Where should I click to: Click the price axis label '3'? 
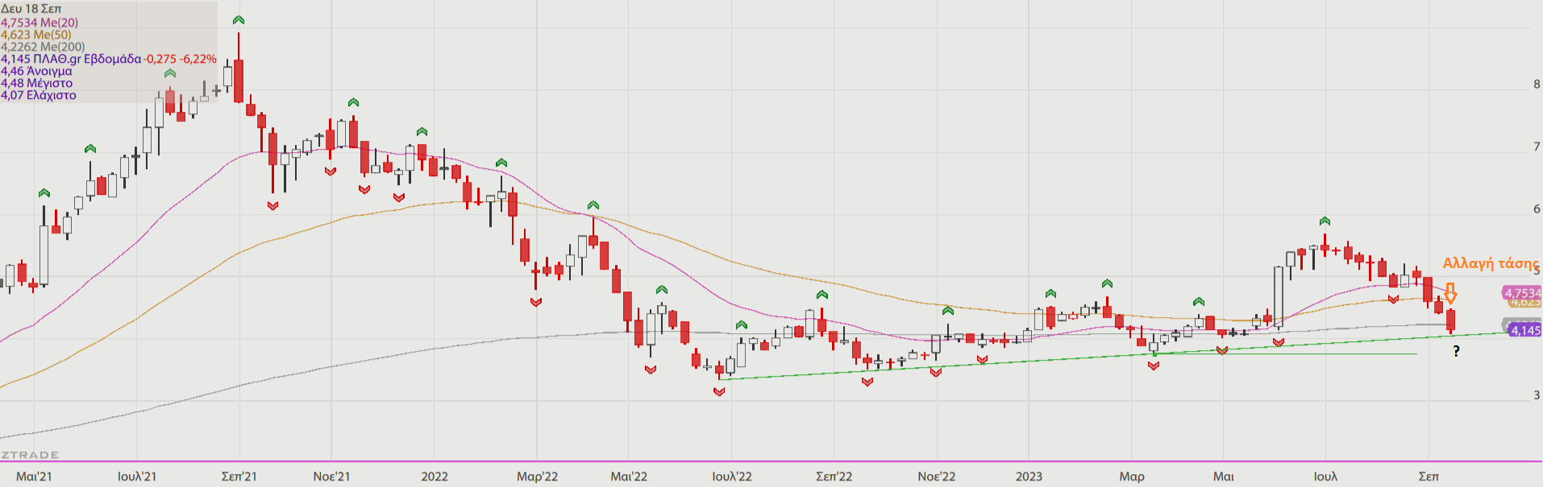tap(1537, 395)
